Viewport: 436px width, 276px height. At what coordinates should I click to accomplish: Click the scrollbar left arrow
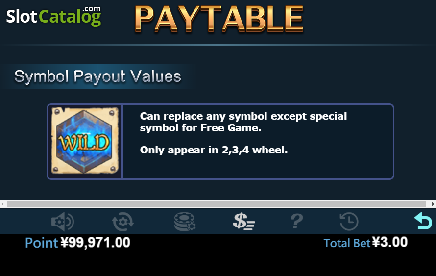(x=2, y=204)
